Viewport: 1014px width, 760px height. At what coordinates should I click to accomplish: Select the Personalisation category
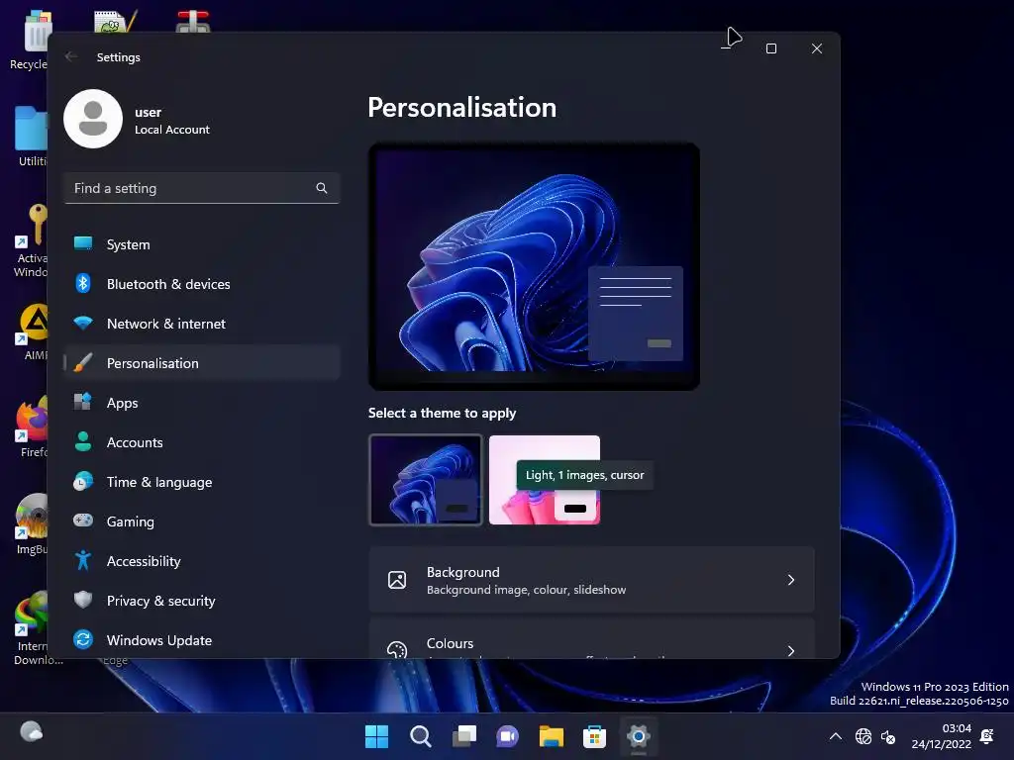click(x=202, y=363)
